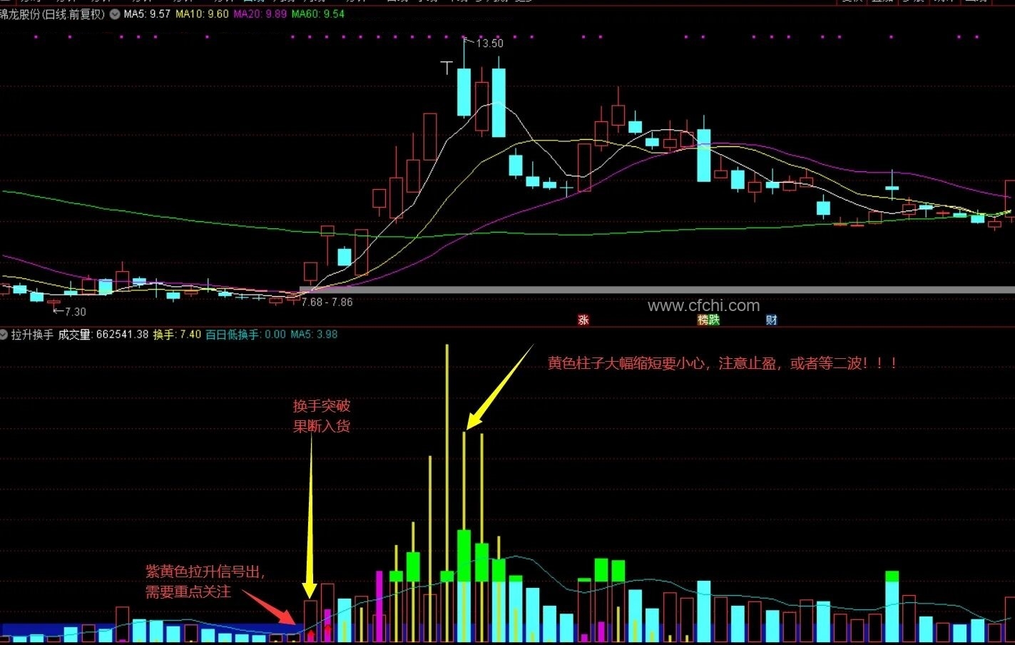Click the yellow 榜 info marker

click(703, 320)
